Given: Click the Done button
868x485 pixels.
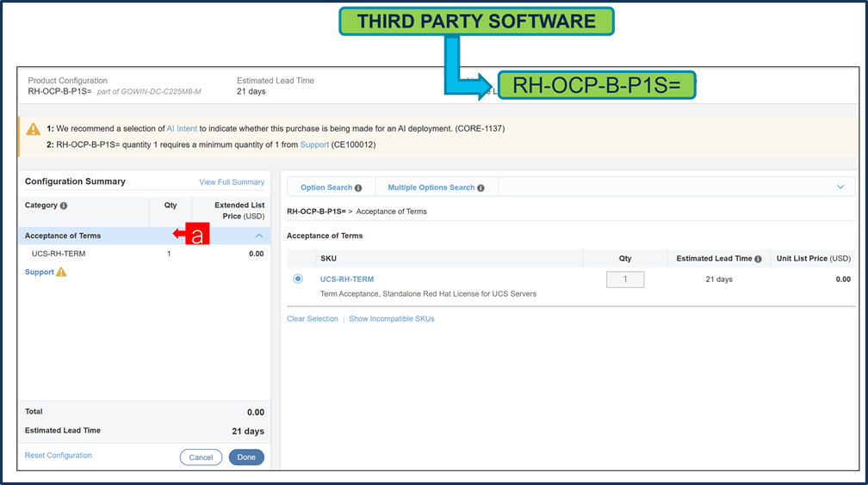Looking at the screenshot, I should pyautogui.click(x=246, y=457).
